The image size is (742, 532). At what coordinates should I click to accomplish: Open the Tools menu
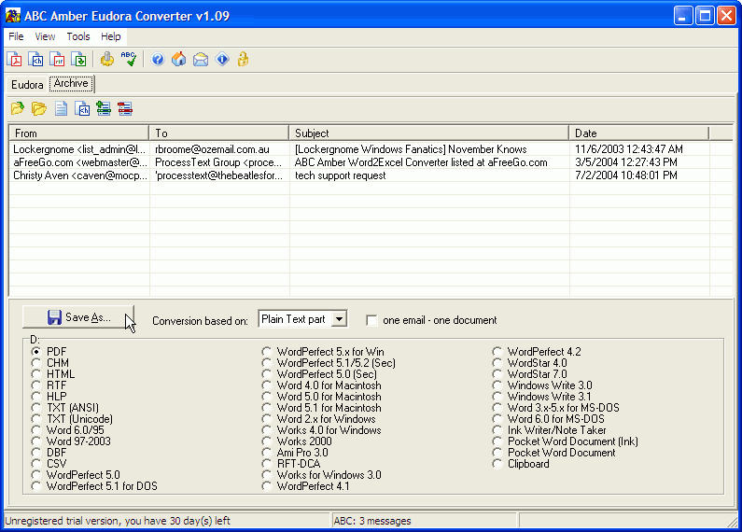78,36
